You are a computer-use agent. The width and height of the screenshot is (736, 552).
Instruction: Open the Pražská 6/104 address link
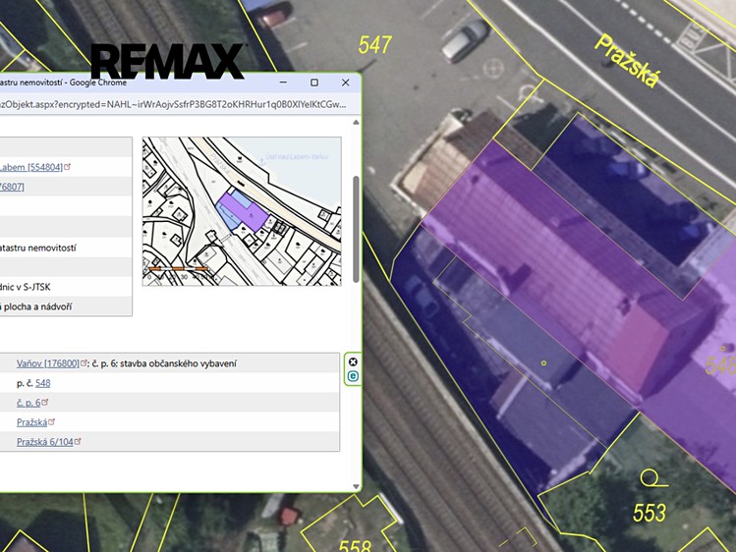(x=45, y=442)
